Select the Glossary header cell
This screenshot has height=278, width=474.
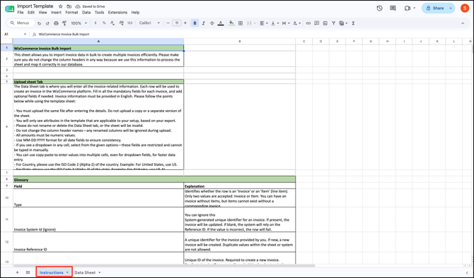coord(154,179)
